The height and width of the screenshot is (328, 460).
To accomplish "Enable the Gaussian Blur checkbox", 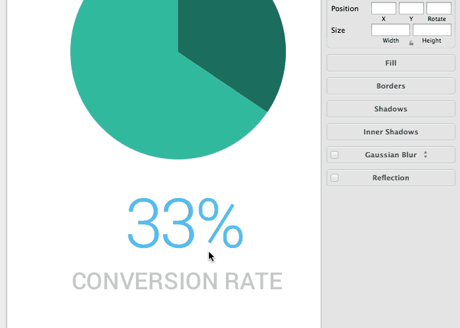I will tap(334, 155).
